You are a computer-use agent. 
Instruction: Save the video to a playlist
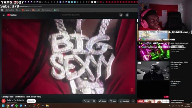(x=113, y=101)
